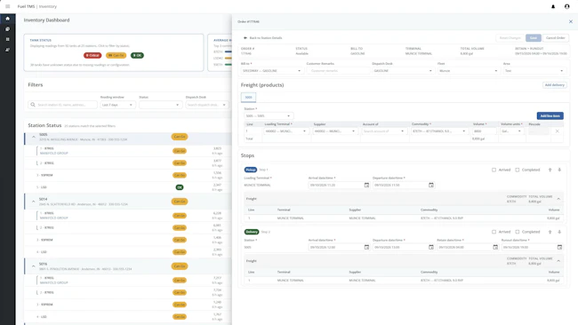The width and height of the screenshot is (578, 325).
Task: Filter tanks by the Can Go badge in Tank Status
Action: (116, 55)
